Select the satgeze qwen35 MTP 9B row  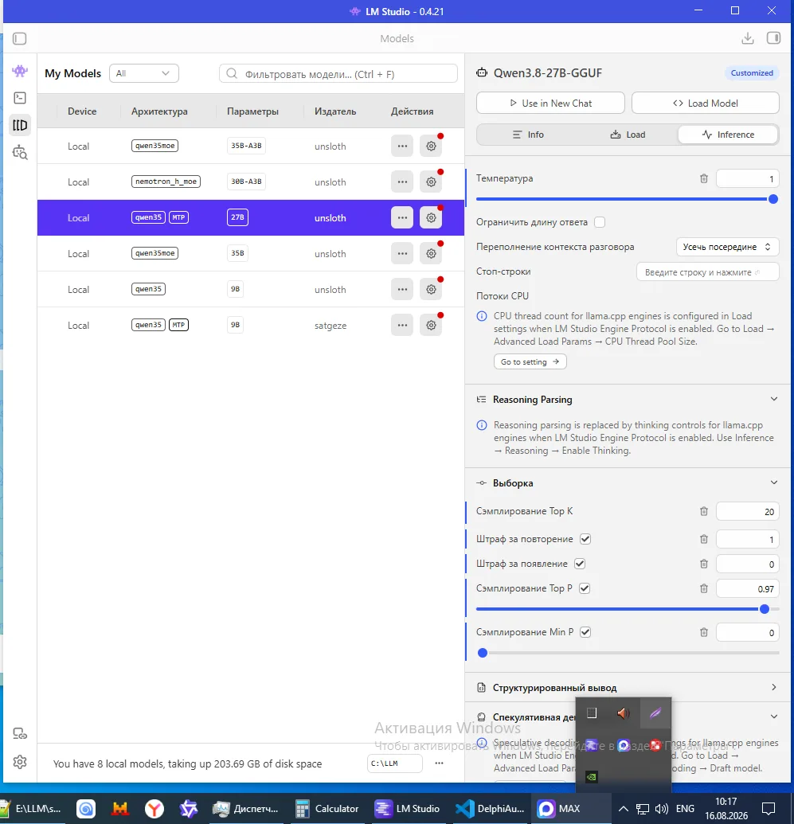[x=251, y=326]
